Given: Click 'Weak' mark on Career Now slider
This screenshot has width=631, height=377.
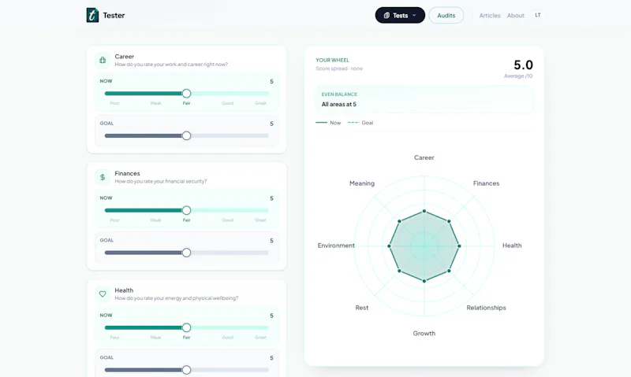Looking at the screenshot, I should 155,103.
